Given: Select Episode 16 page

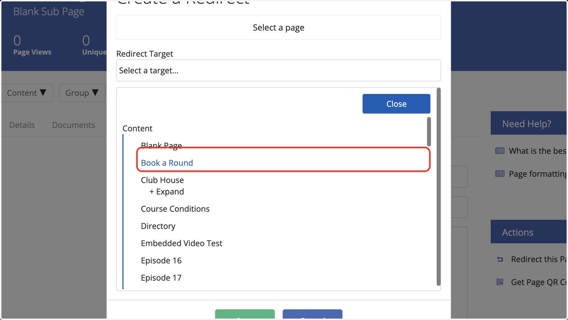Looking at the screenshot, I should click(x=161, y=260).
